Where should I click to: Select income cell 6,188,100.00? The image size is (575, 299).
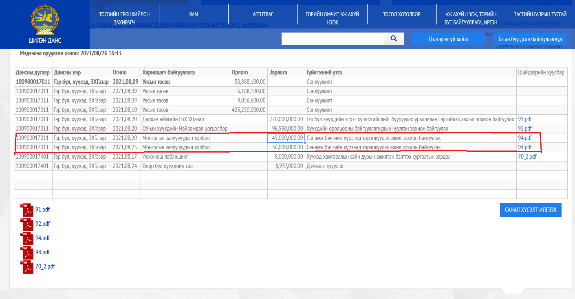249,91
